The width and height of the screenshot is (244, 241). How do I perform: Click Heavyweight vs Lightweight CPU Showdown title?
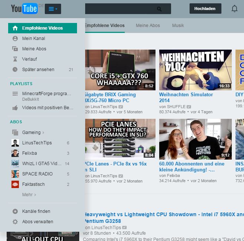pos(164,218)
